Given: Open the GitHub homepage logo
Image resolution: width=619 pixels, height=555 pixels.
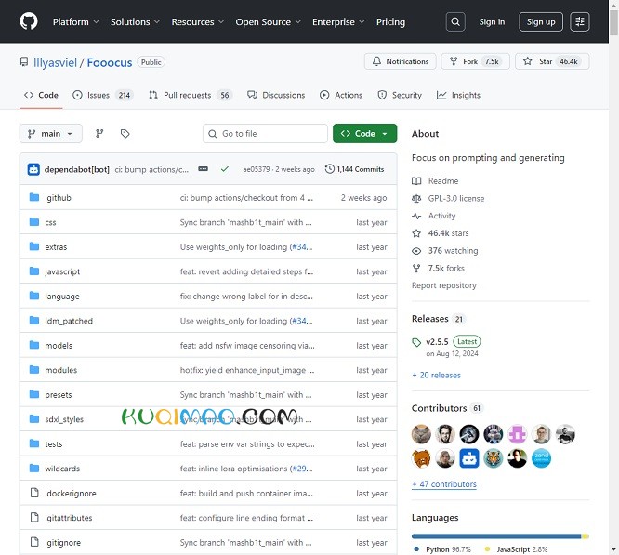Looking at the screenshot, I should [x=29, y=21].
